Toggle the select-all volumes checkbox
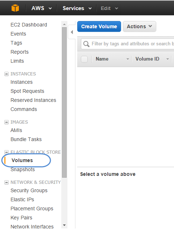174x231 pixels. [84, 59]
